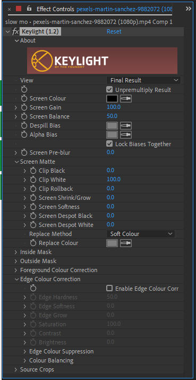Enable the Clip Black keyframe stopwatch
This screenshot has width=196, height=380.
(x=33, y=171)
